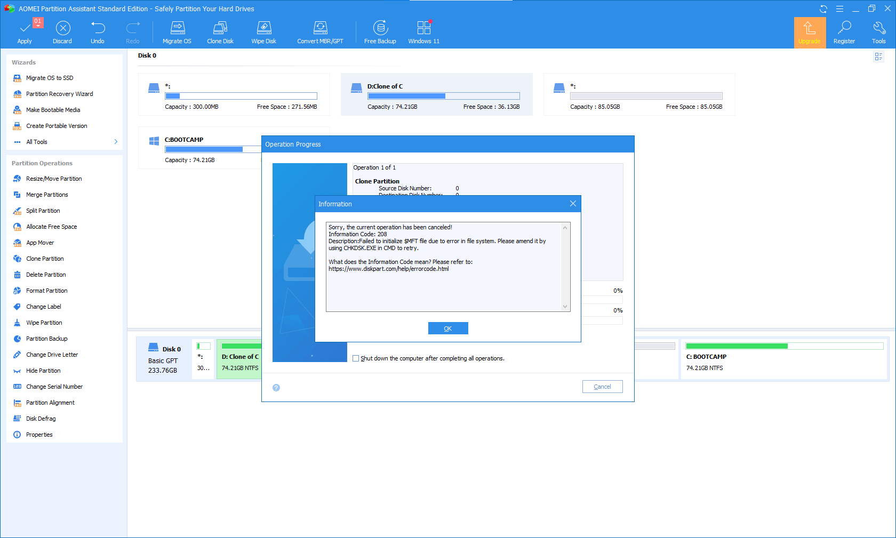Select the D:Clone of C partition card
Image resolution: width=896 pixels, height=538 pixels.
437,94
